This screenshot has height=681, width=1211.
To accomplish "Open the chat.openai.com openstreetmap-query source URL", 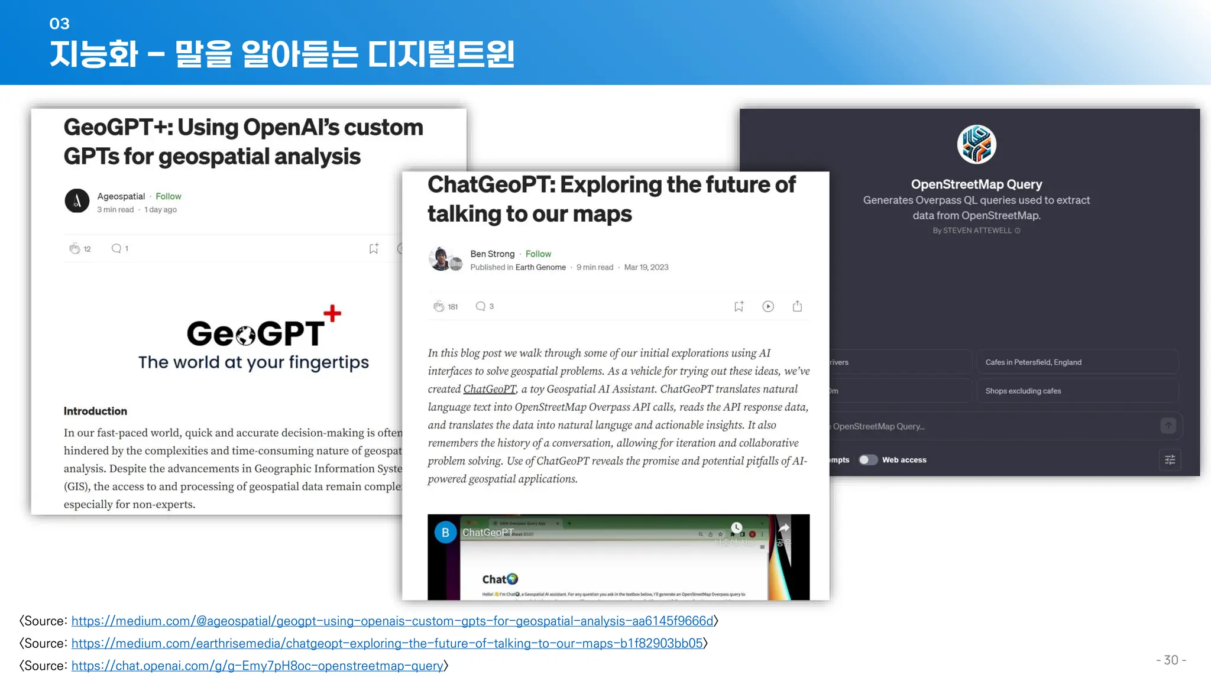I will pyautogui.click(x=257, y=666).
